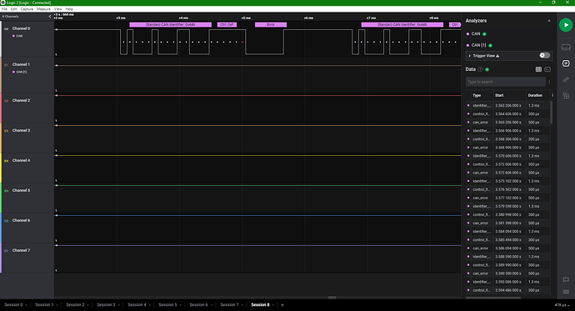The width and height of the screenshot is (575, 311).
Task: Select control field row at 3.568 306 000 s
Action: click(507, 139)
